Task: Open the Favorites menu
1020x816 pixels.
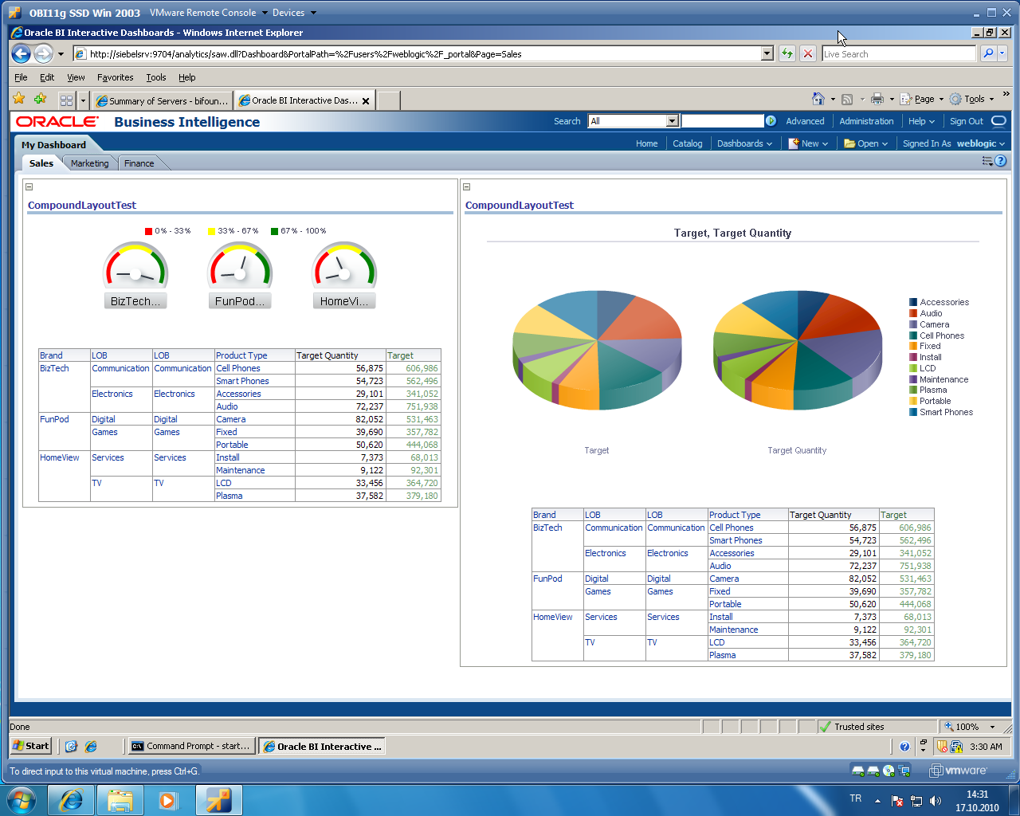Action: coord(115,77)
